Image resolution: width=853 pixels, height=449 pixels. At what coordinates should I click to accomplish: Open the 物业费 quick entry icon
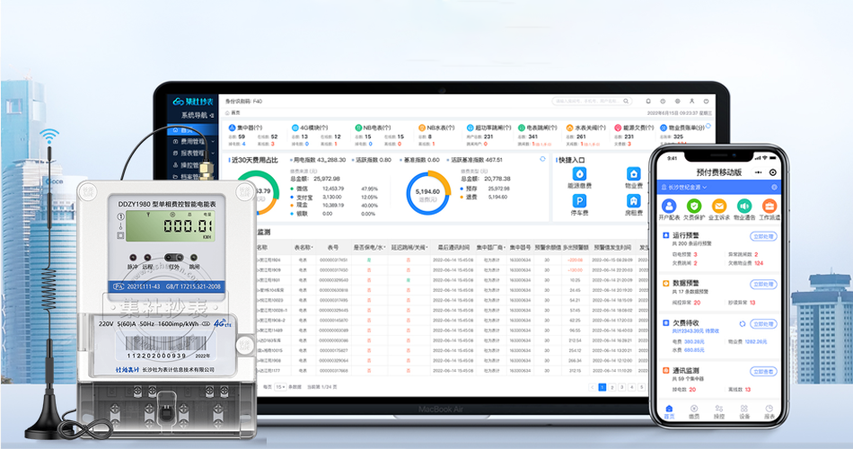[x=633, y=174]
